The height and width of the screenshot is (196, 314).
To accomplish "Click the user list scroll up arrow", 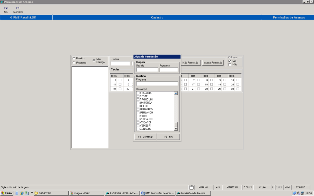I will point(176,93).
